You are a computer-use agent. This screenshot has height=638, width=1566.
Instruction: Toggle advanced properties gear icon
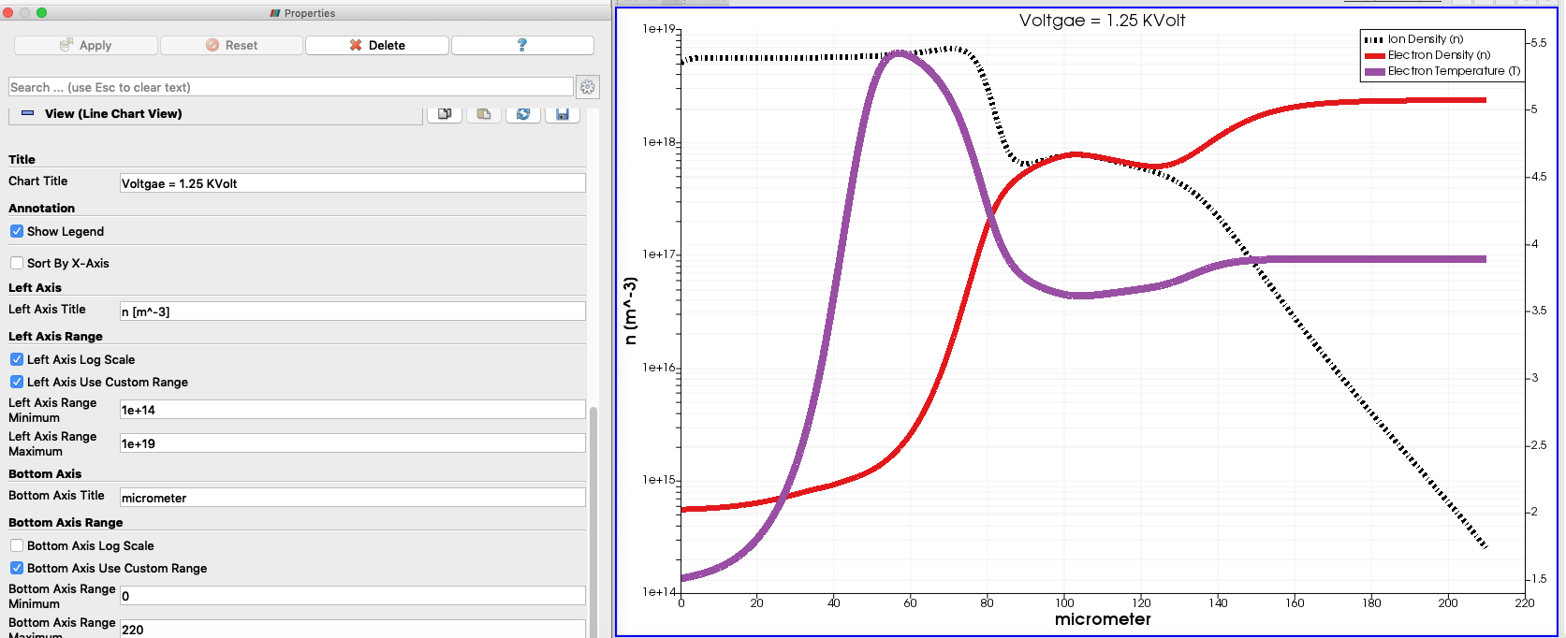click(588, 87)
